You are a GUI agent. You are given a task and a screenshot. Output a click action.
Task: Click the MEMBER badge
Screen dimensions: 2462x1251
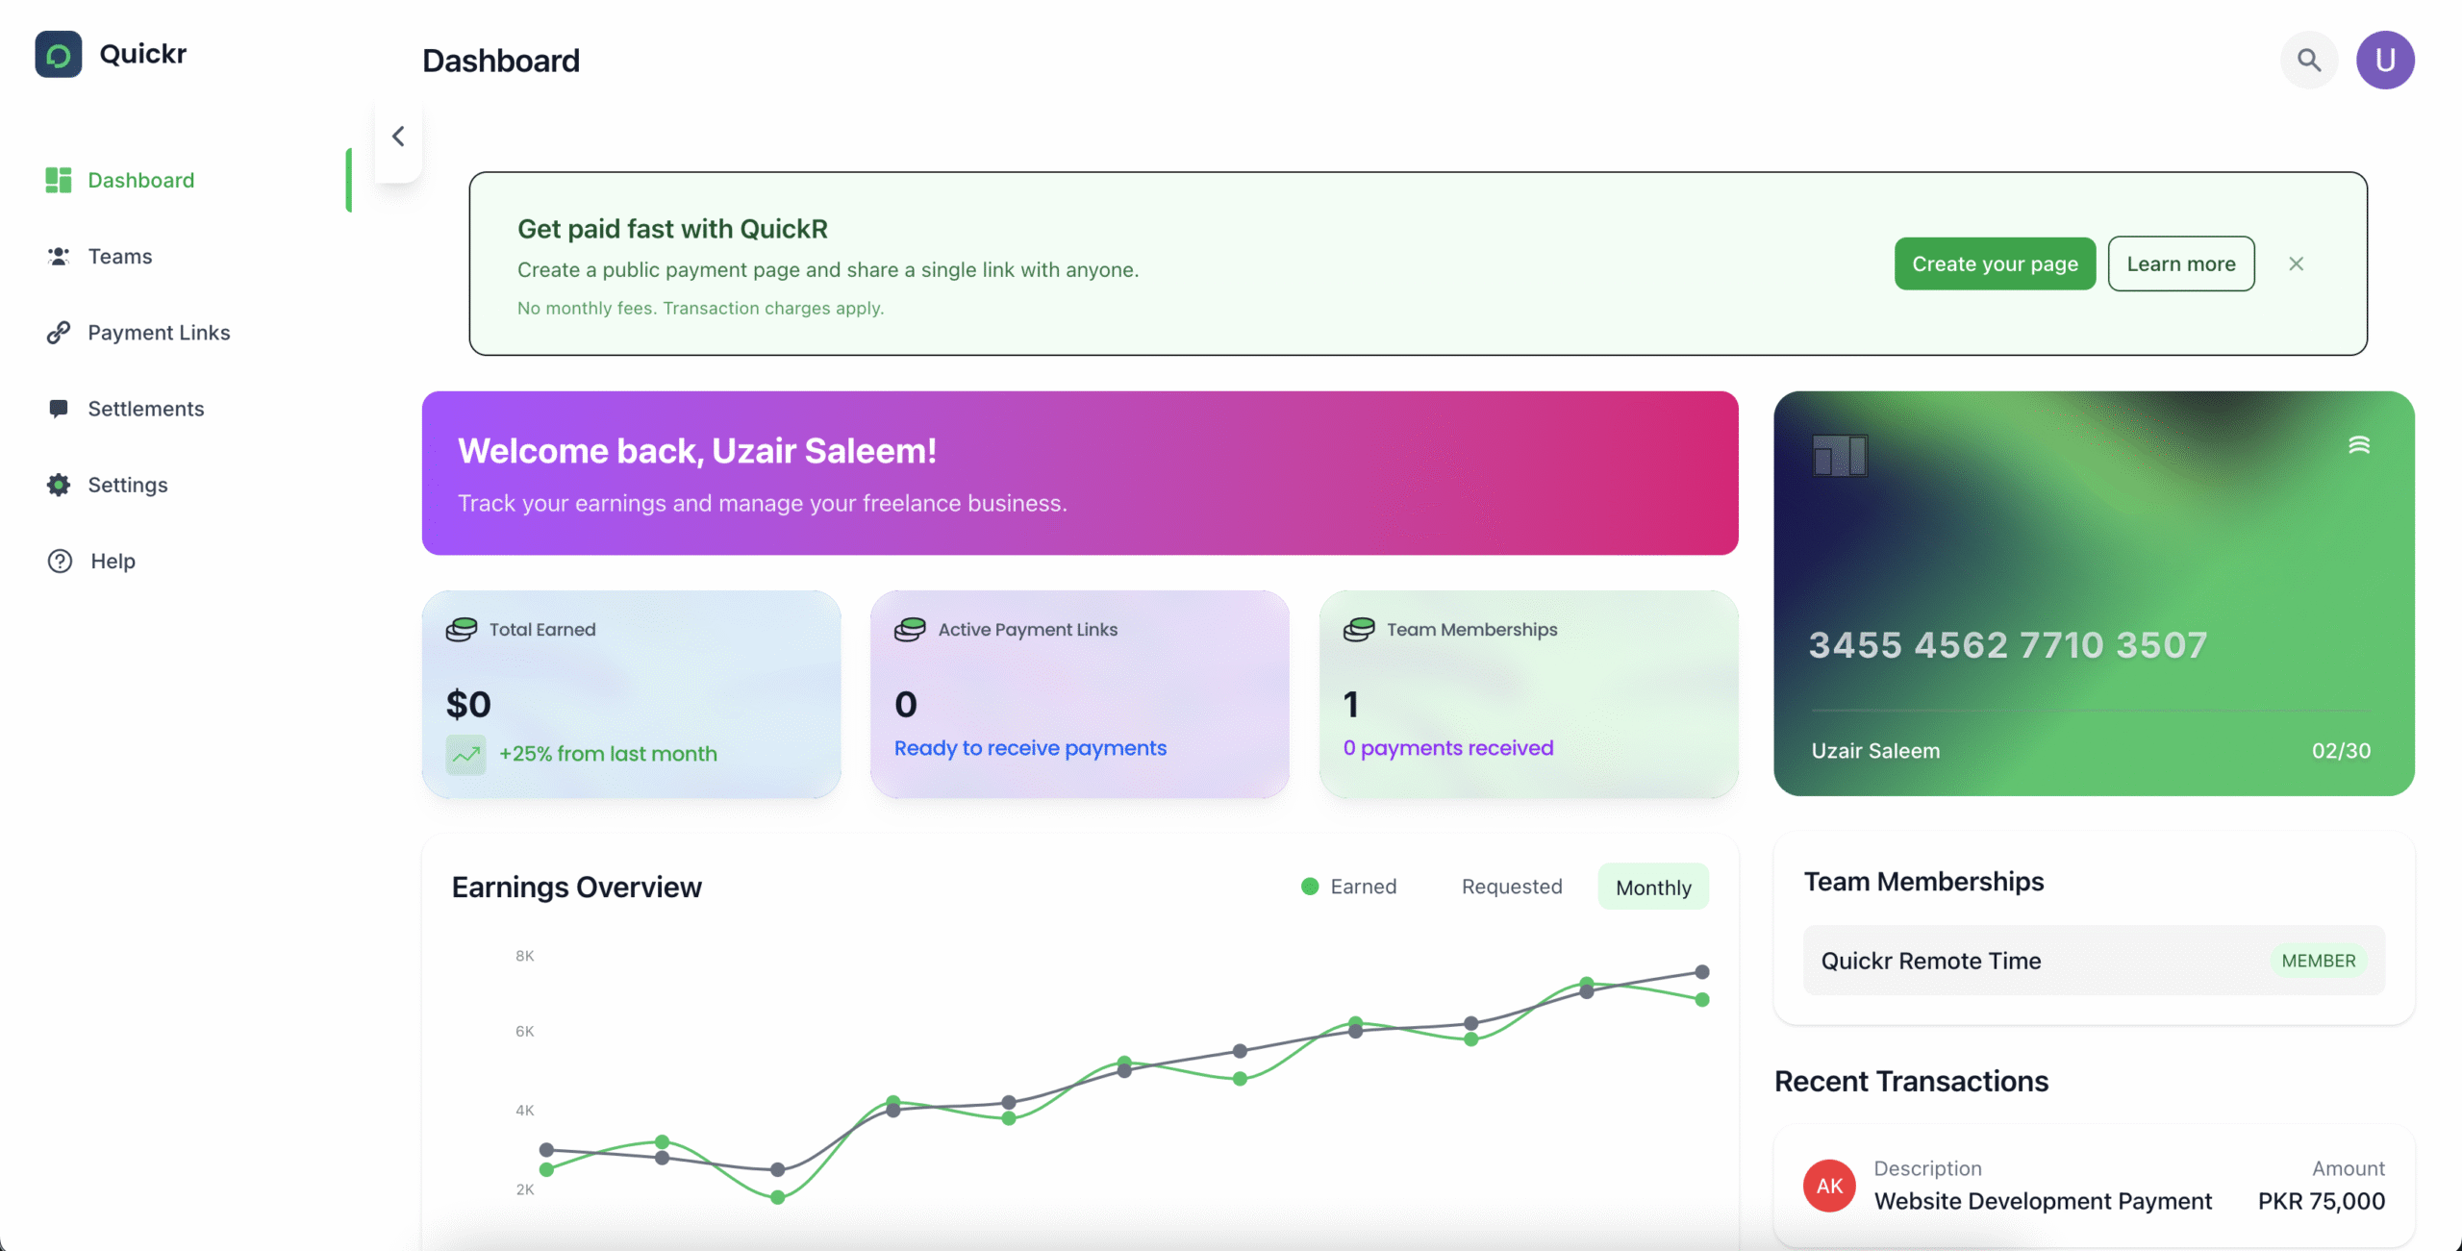pyautogui.click(x=2319, y=961)
